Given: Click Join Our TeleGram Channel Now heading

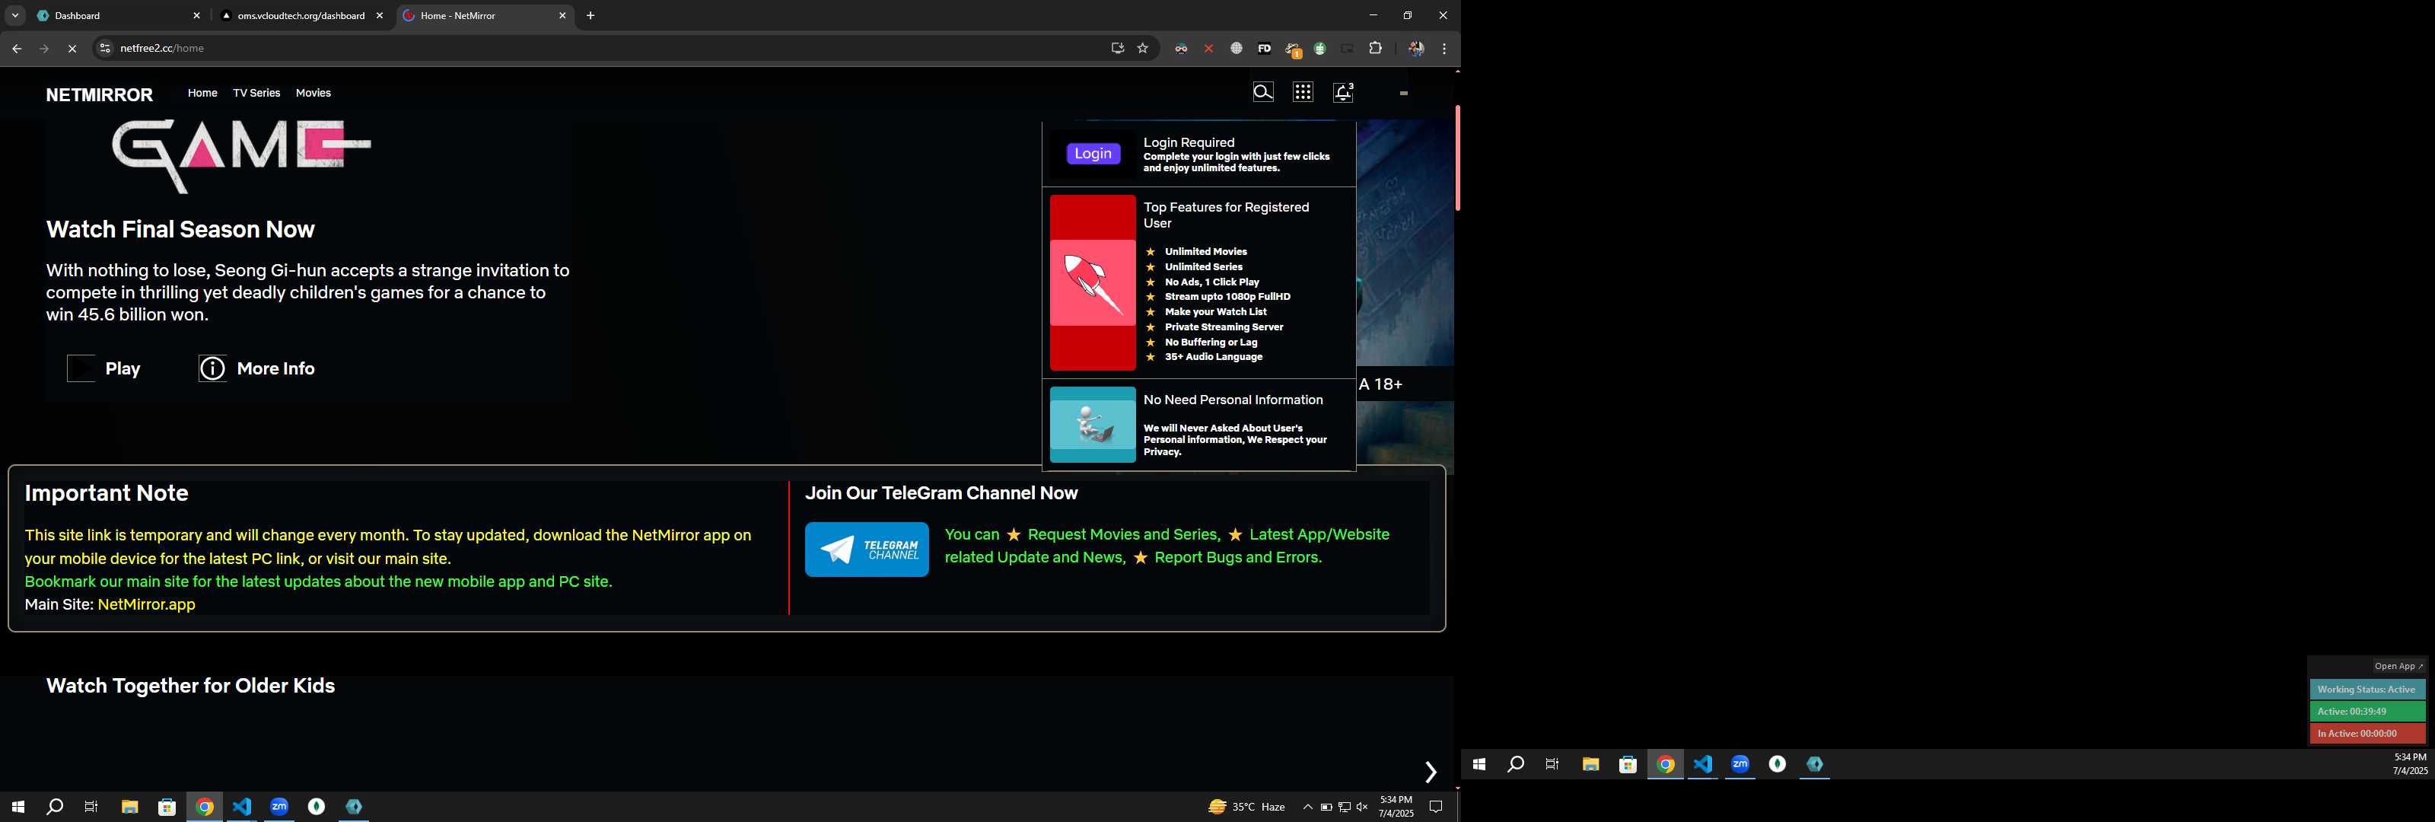Looking at the screenshot, I should [x=941, y=494].
